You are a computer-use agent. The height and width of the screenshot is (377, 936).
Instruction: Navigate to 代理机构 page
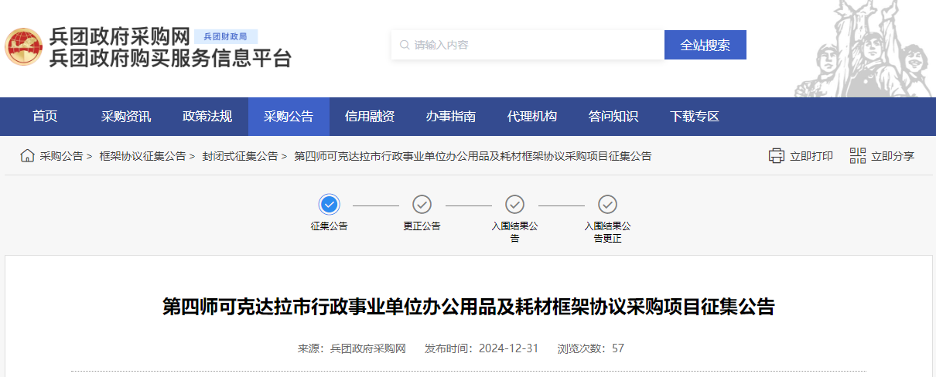tap(532, 117)
